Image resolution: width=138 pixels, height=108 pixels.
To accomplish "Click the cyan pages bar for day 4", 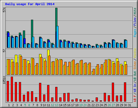I will point(21,41).
